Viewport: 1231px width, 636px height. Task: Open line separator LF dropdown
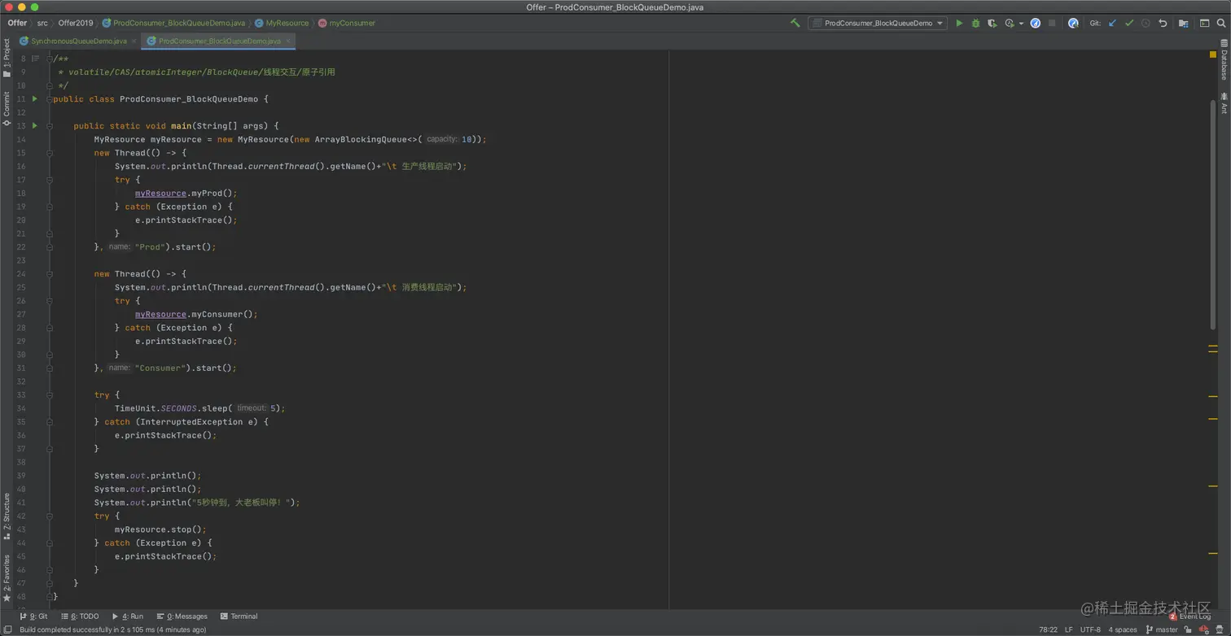1068,629
